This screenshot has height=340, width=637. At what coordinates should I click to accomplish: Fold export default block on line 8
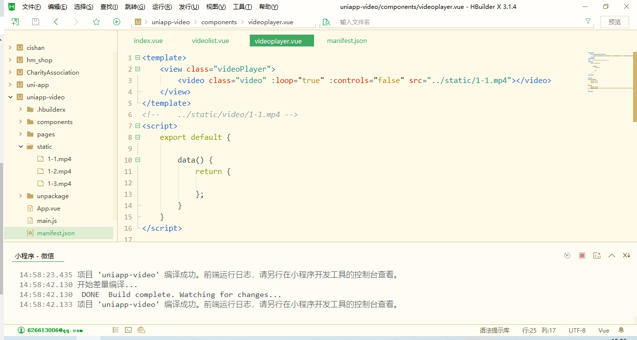(137, 137)
